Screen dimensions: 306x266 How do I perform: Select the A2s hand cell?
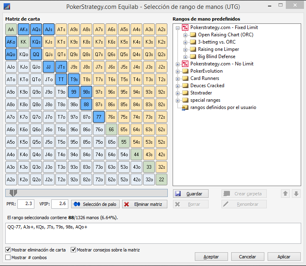pyautogui.click(x=161, y=29)
